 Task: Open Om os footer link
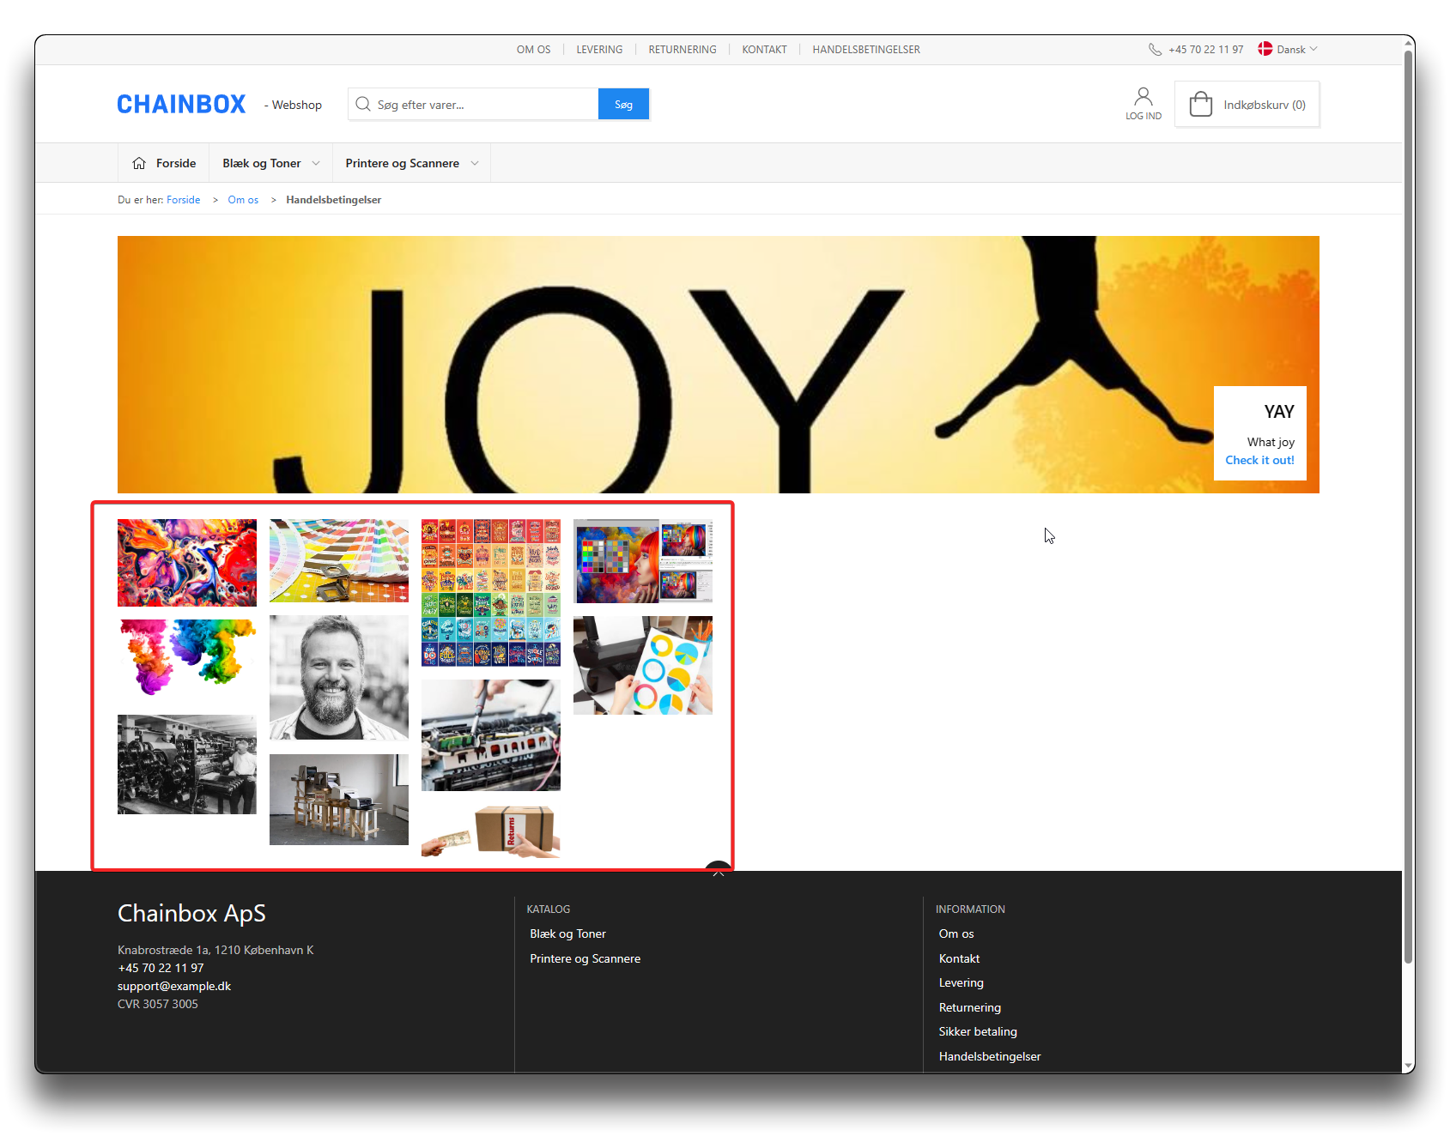pyautogui.click(x=956, y=934)
